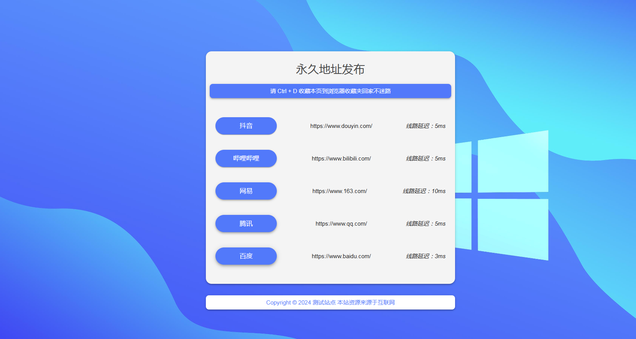Select the 线路延迟：3ms text
The height and width of the screenshot is (339, 636).
click(x=426, y=256)
